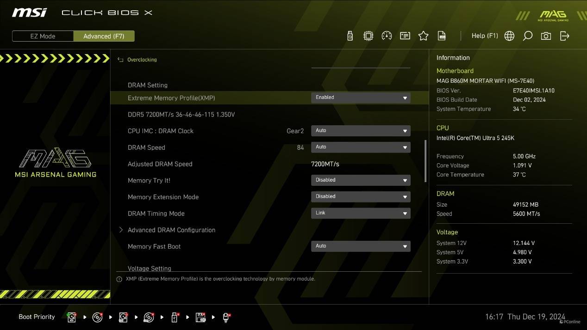Click the Help (F1) button
The width and height of the screenshot is (587, 330).
[x=484, y=36]
